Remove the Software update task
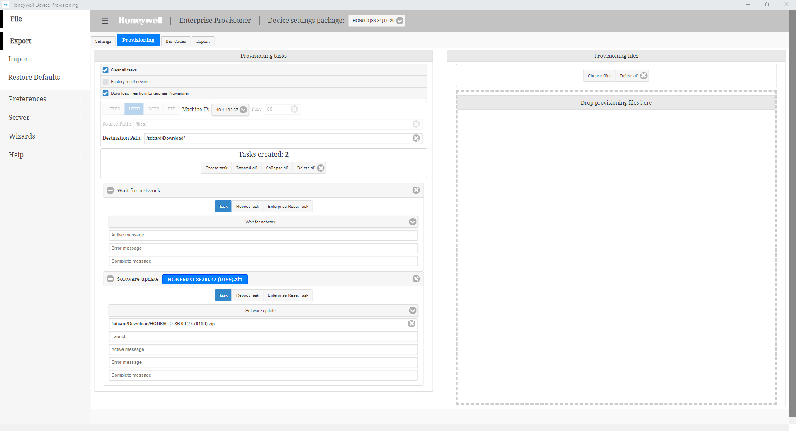Screen dimensions: 796x431 [x=416, y=279]
